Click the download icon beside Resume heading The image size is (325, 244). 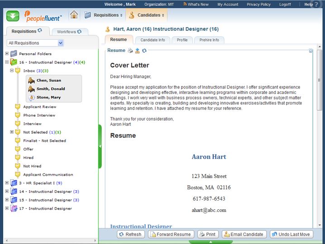[138, 51]
